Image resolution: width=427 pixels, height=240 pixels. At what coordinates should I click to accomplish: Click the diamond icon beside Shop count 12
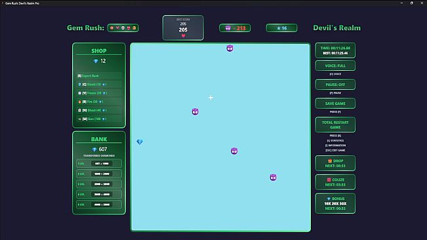pos(96,61)
